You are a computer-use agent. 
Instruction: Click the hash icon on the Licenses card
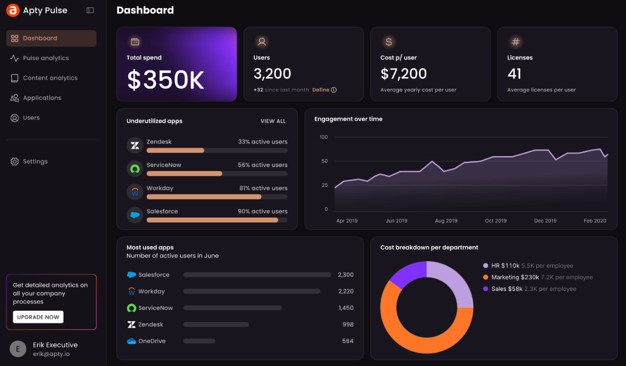515,42
